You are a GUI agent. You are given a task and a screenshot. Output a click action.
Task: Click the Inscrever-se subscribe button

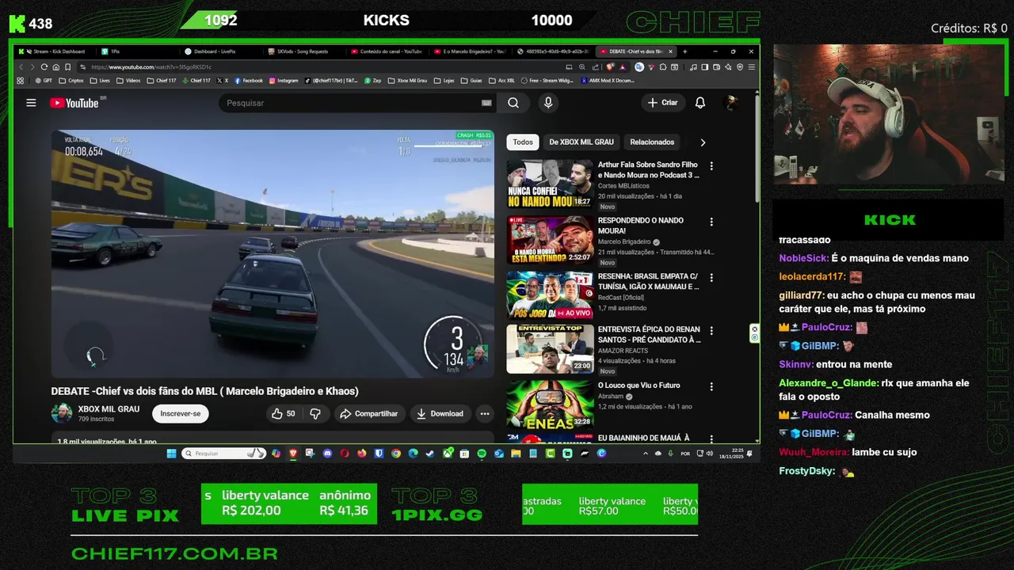pyautogui.click(x=181, y=413)
